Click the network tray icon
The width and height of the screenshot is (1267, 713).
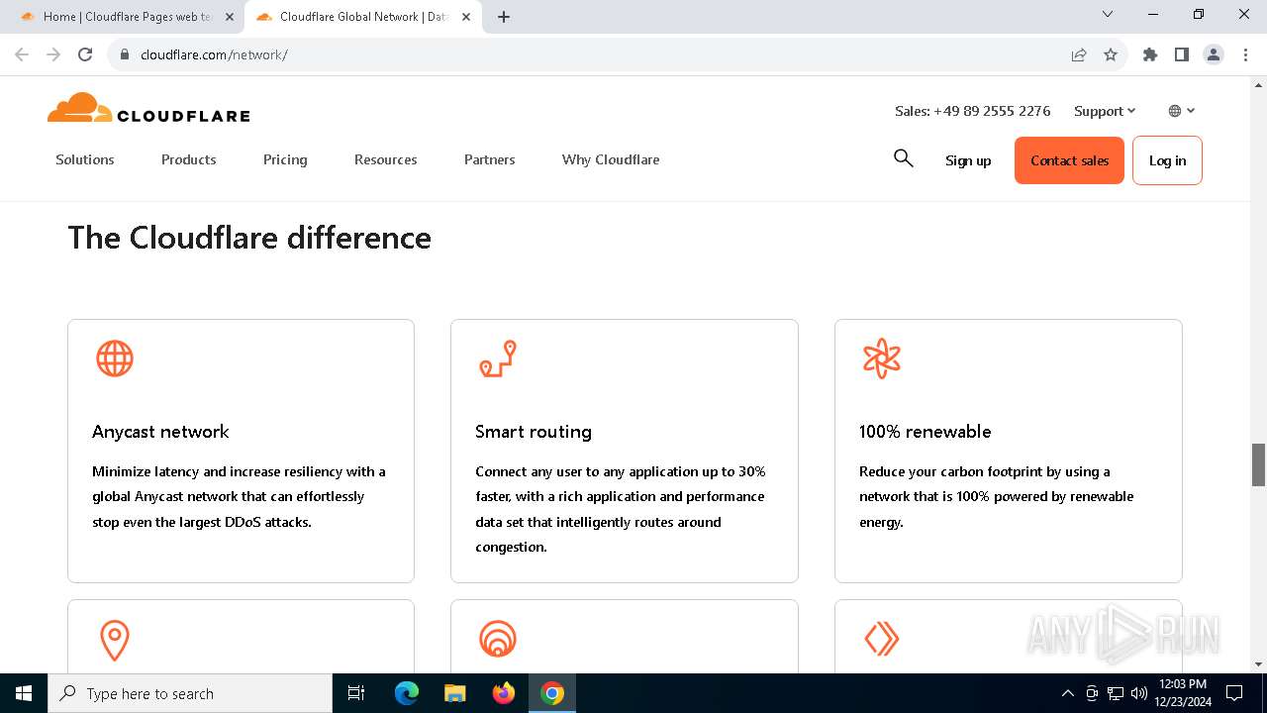point(1116,693)
